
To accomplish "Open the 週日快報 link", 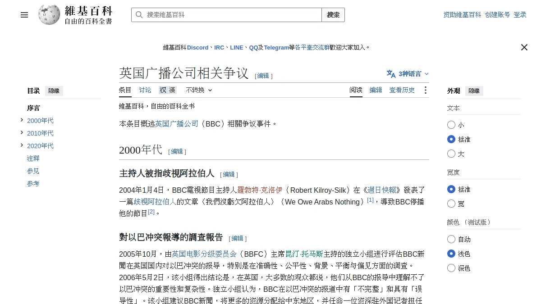I will 382,190.
